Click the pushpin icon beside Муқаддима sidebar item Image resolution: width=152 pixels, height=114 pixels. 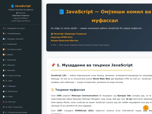4,28
